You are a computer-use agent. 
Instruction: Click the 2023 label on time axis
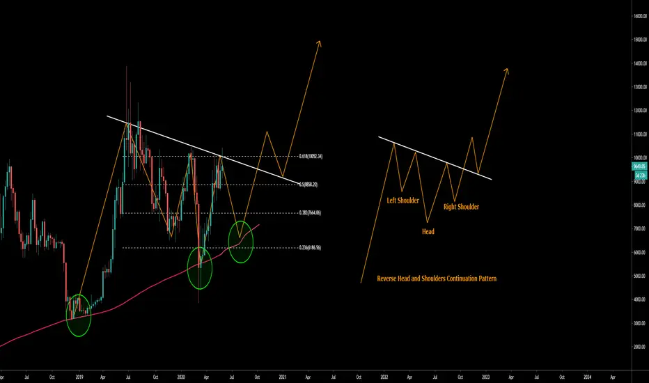[486, 377]
